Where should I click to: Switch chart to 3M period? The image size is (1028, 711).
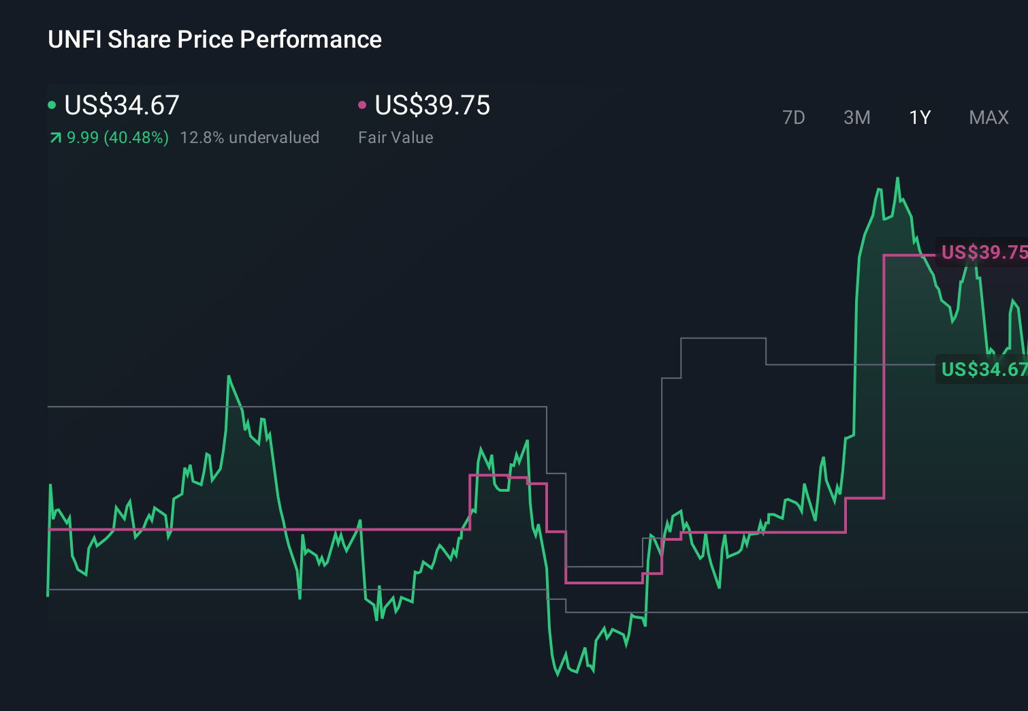(856, 117)
